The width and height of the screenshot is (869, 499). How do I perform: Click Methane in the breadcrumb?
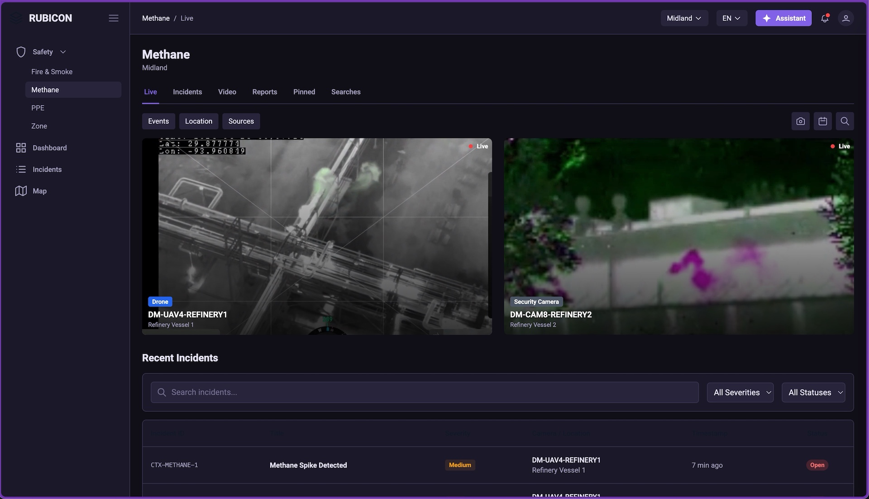[x=156, y=18]
